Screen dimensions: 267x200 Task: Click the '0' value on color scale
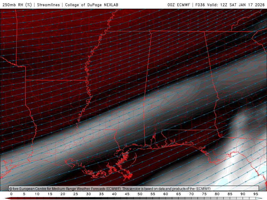[x=11, y=194]
